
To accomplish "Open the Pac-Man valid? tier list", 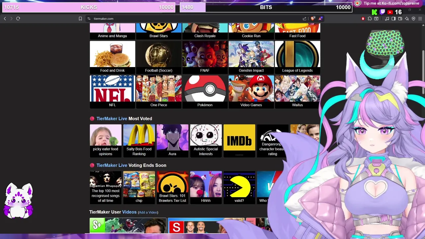I will coord(239,188).
